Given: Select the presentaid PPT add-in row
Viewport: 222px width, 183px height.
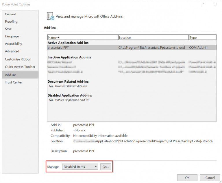Looking at the screenshot, I should [132, 48].
